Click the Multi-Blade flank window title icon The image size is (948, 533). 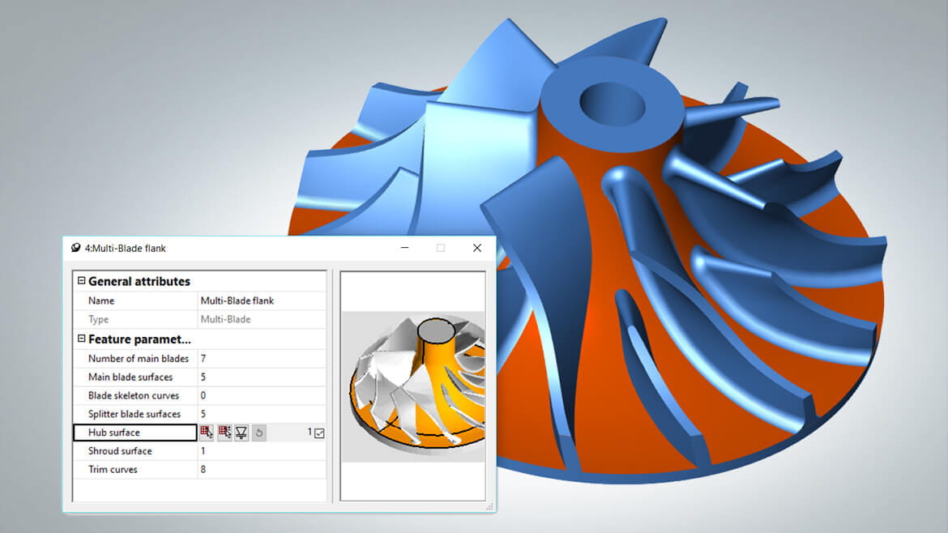point(75,248)
